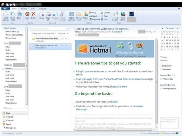Go to next month in calendar
This screenshot has height=139, width=182.
177,28
